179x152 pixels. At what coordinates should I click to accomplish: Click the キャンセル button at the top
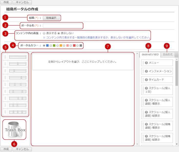[x=22, y=2]
